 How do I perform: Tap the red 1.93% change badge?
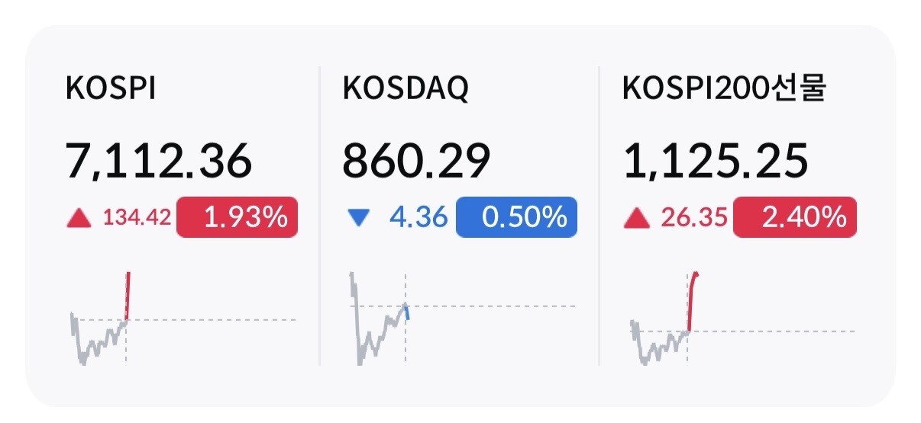[237, 218]
